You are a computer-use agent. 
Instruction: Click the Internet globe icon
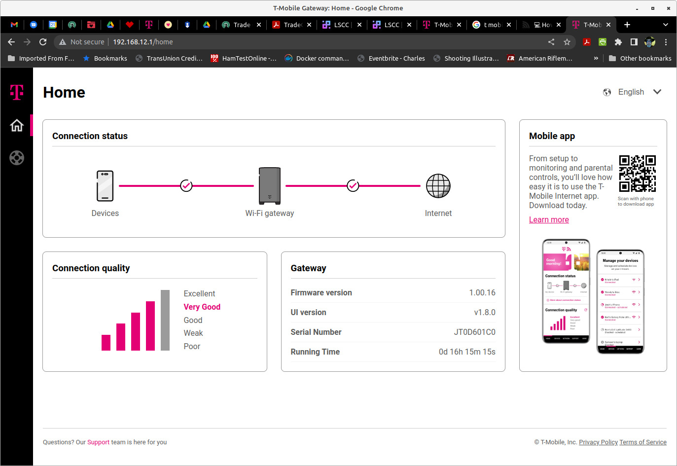tap(438, 186)
